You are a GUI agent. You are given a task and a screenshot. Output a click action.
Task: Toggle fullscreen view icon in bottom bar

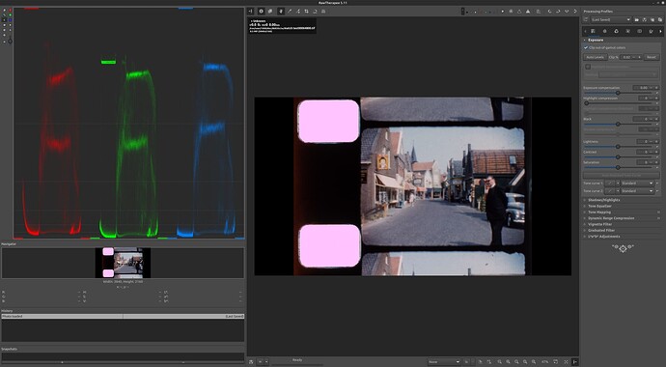(566, 361)
